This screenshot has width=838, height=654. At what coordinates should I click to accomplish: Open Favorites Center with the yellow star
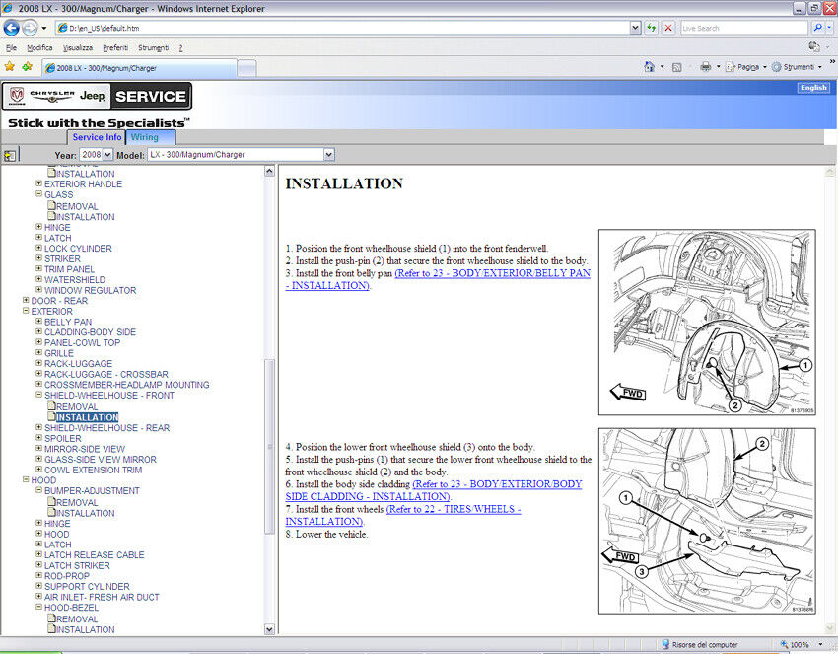[x=10, y=67]
